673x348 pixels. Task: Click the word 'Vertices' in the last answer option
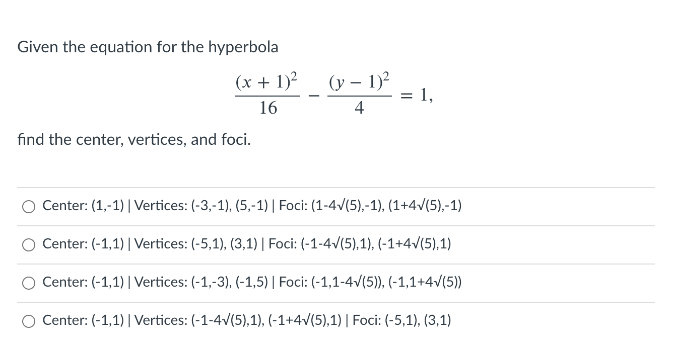point(158,320)
